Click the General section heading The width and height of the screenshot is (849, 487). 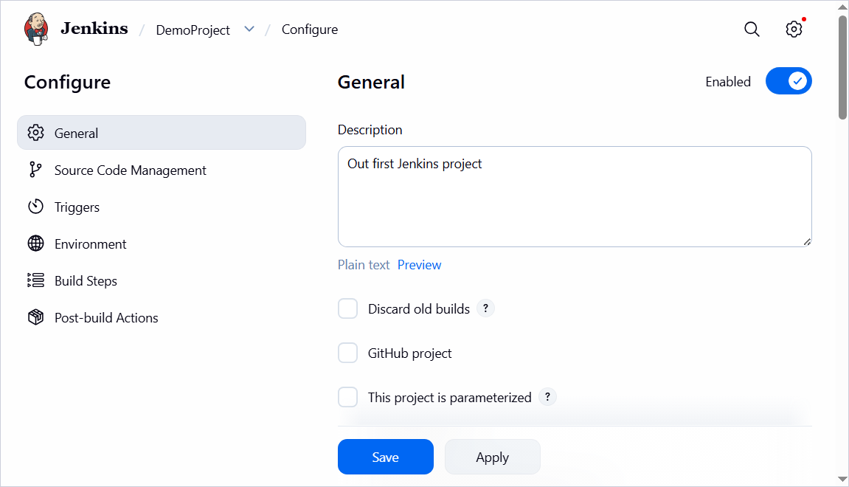point(371,83)
